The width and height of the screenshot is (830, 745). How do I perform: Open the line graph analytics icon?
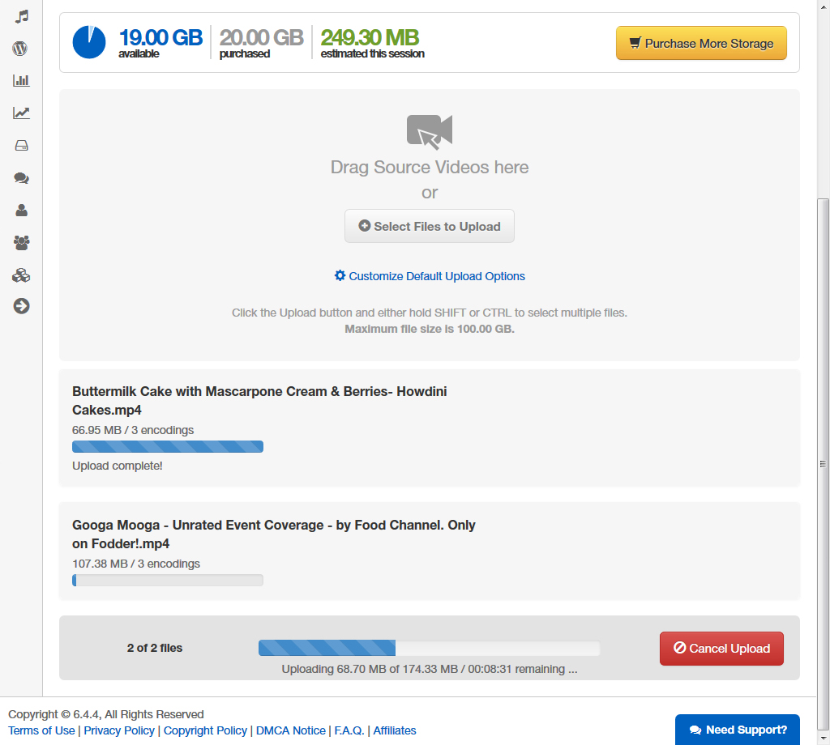click(x=21, y=113)
